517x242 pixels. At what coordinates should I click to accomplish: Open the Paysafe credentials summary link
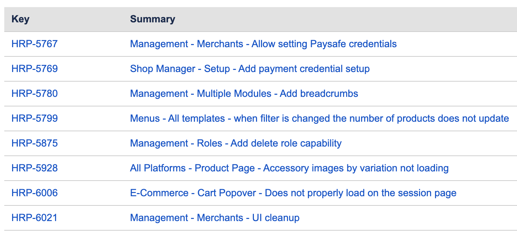263,44
